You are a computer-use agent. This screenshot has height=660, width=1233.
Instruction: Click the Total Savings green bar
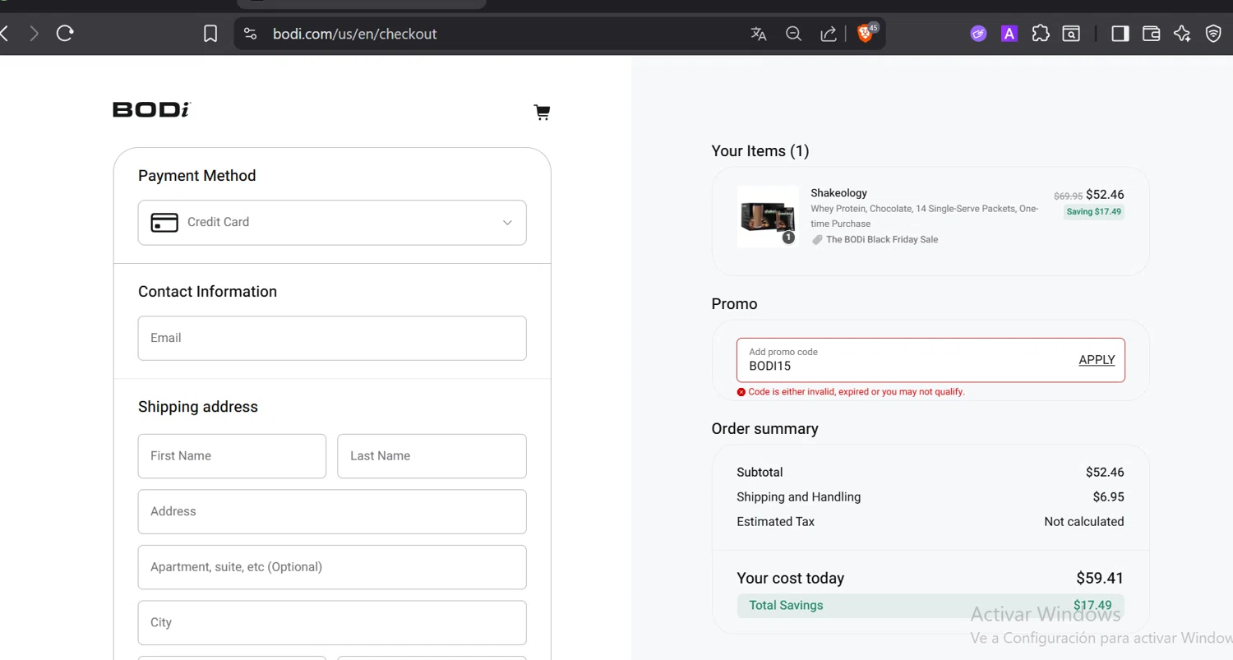tap(931, 606)
